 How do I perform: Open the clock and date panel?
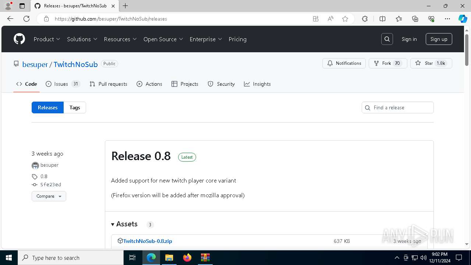coord(439,258)
